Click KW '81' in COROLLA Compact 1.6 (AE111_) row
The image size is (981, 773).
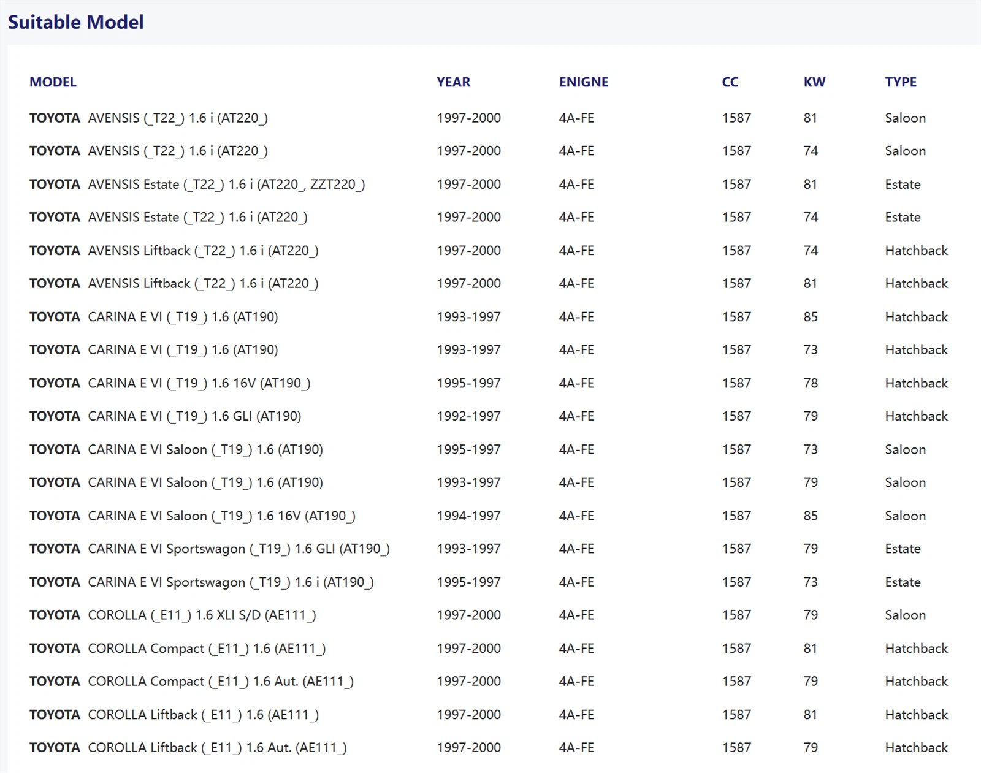click(x=810, y=649)
